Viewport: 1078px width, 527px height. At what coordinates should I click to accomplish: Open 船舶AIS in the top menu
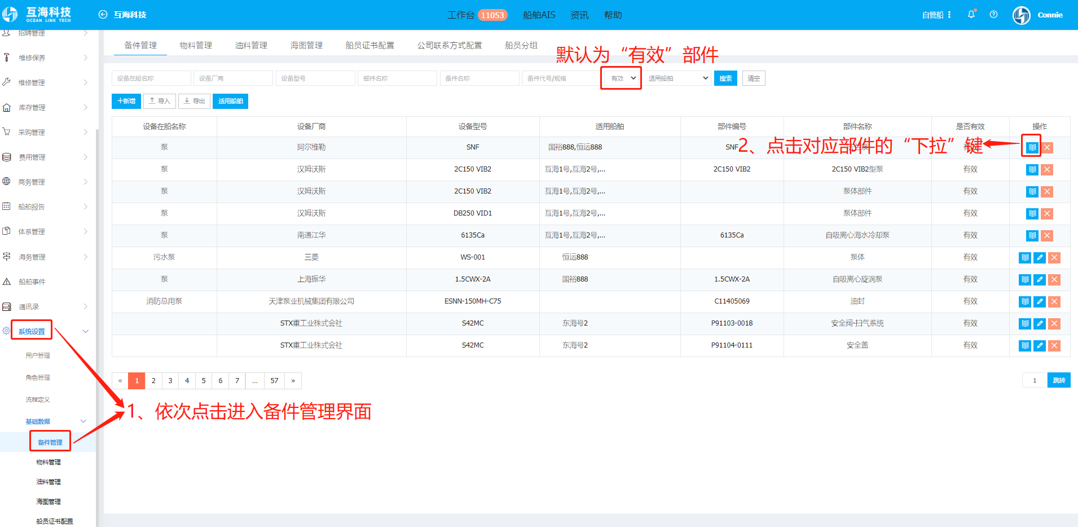click(x=539, y=15)
